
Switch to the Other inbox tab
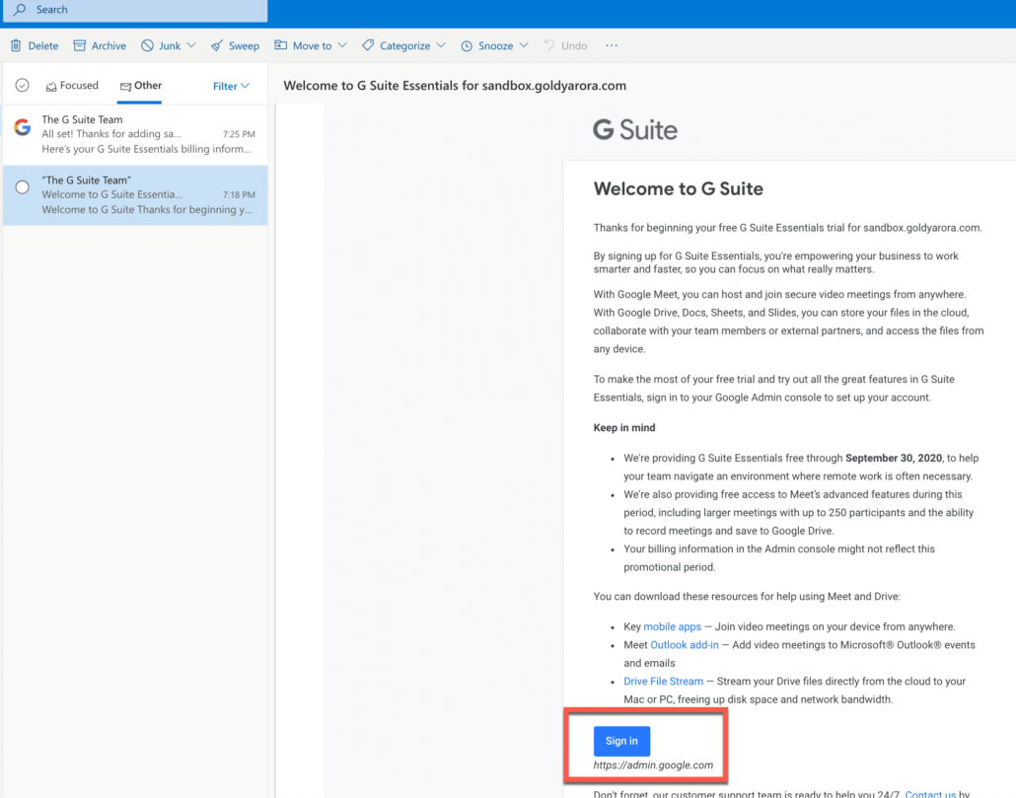tap(141, 86)
